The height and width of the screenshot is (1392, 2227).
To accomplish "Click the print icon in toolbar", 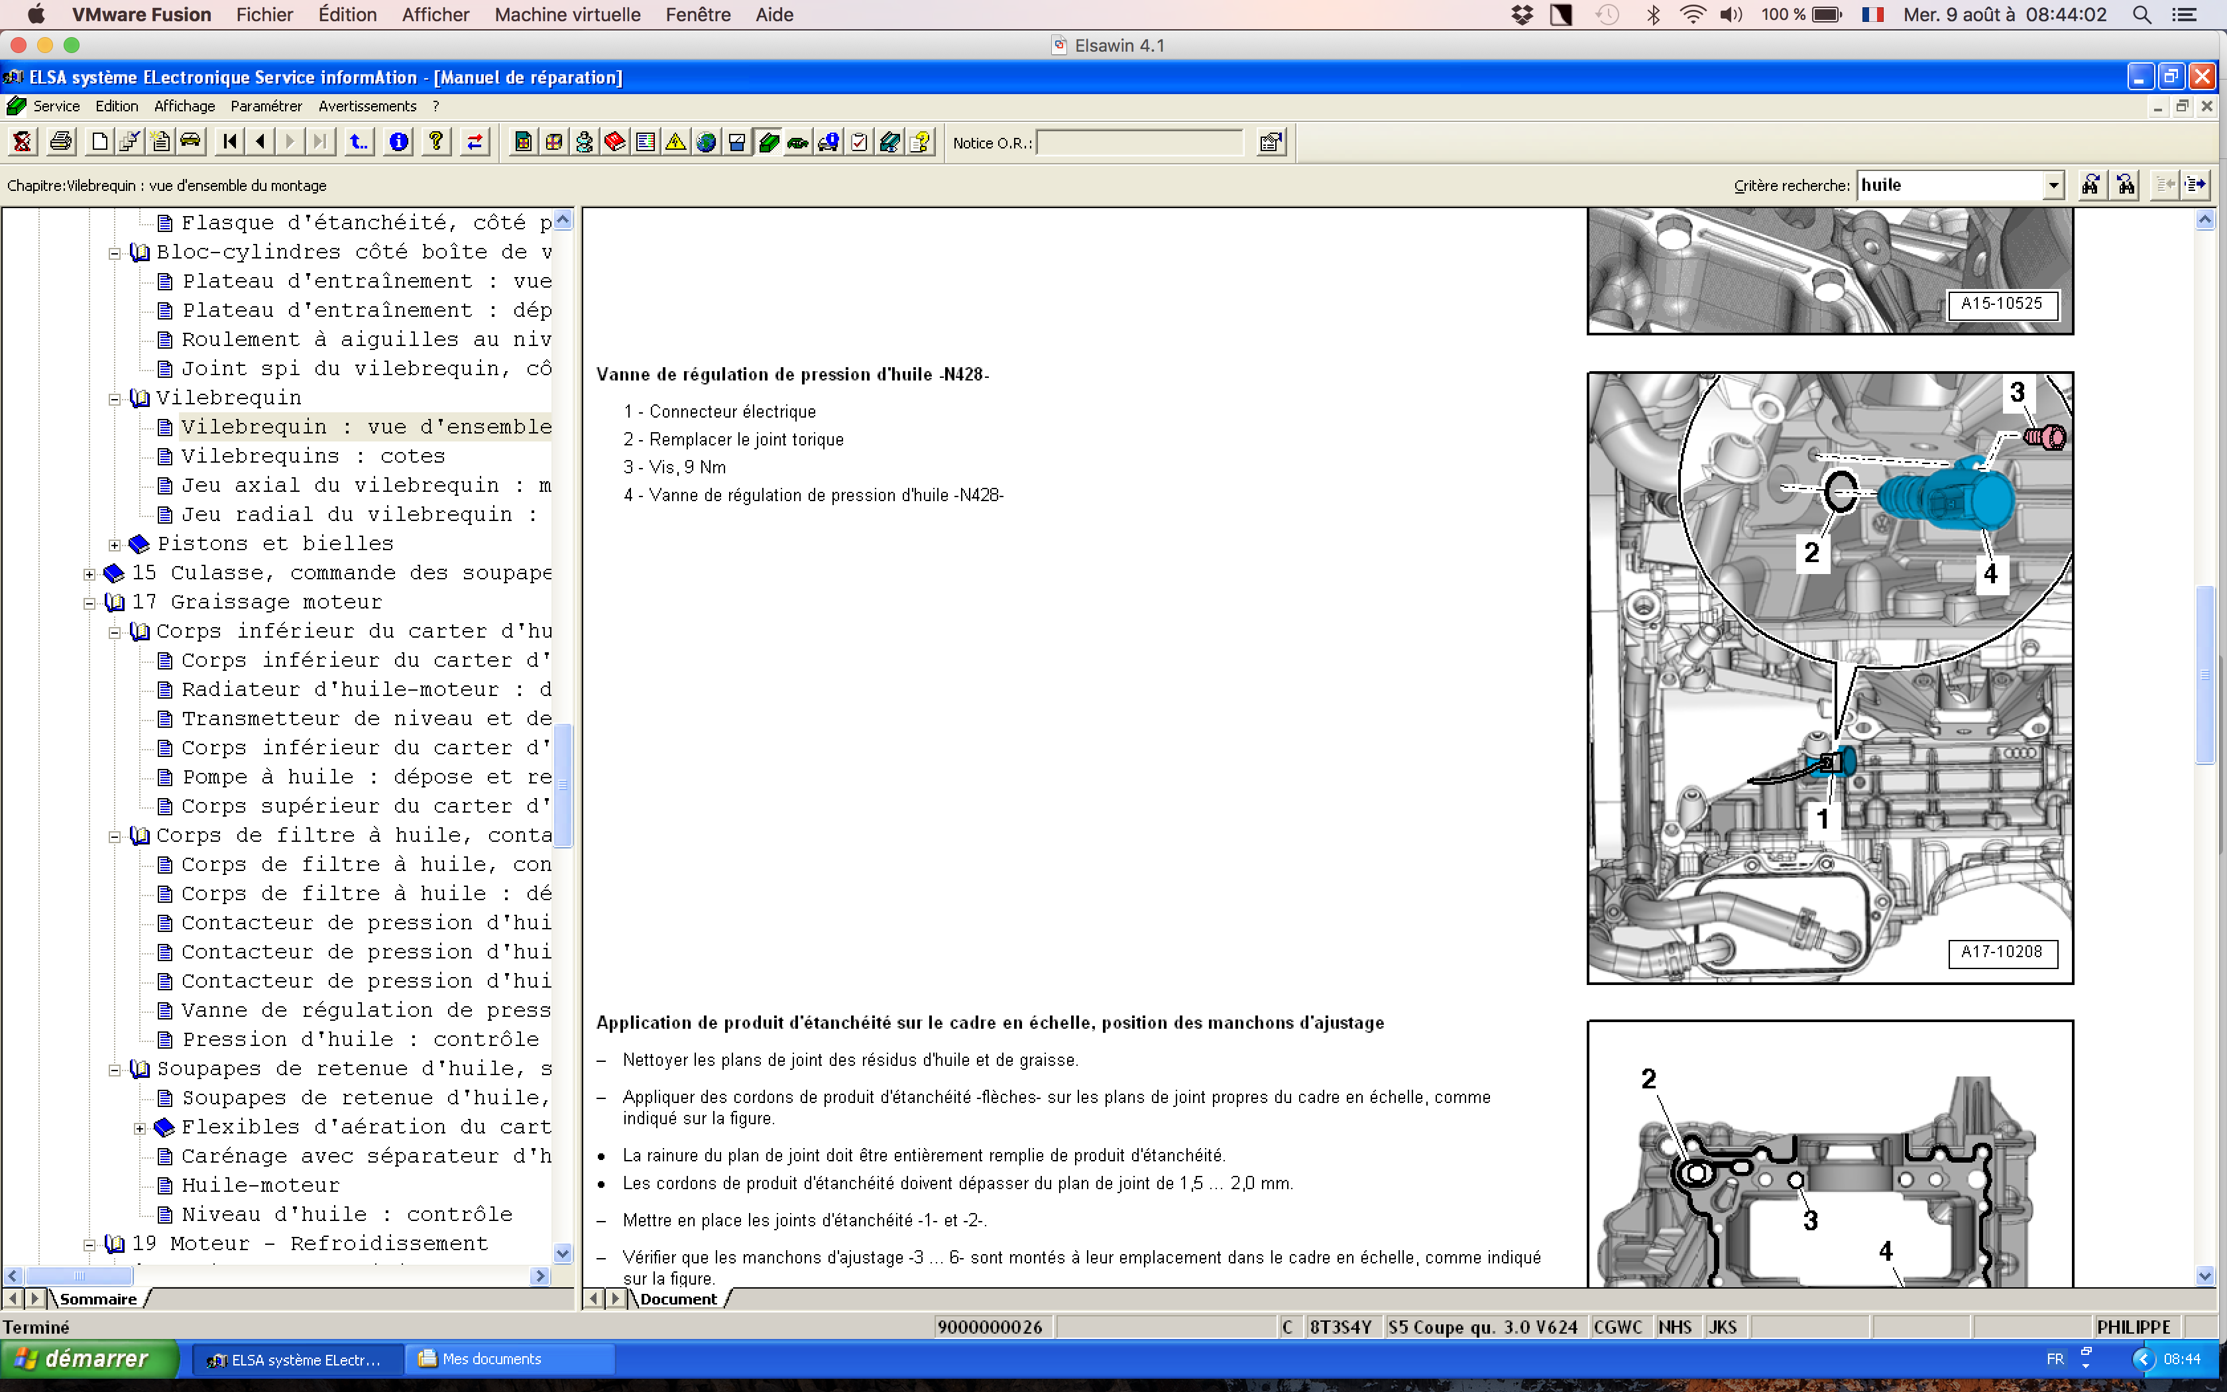I will (61, 142).
